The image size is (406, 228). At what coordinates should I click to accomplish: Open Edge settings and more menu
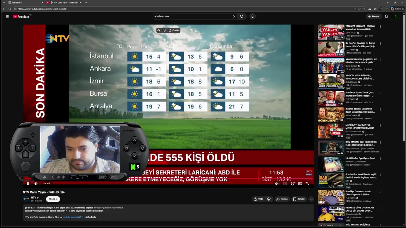(386, 9)
